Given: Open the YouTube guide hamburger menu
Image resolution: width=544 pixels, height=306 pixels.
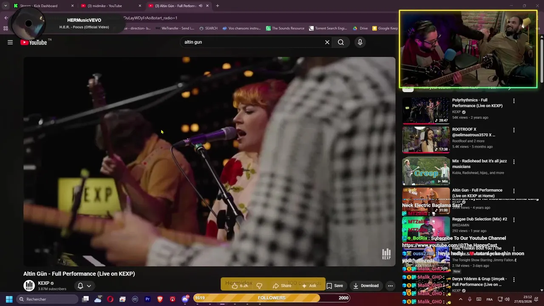Looking at the screenshot, I should coord(10,42).
